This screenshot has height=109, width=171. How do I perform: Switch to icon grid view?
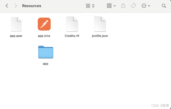(88, 6)
